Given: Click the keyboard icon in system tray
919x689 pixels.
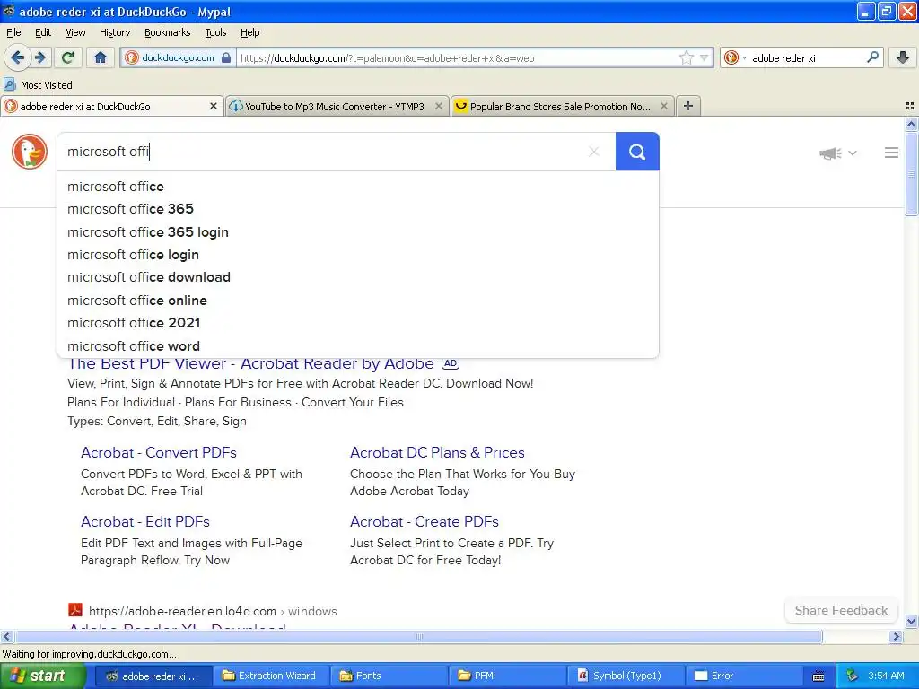Looking at the screenshot, I should [x=818, y=676].
